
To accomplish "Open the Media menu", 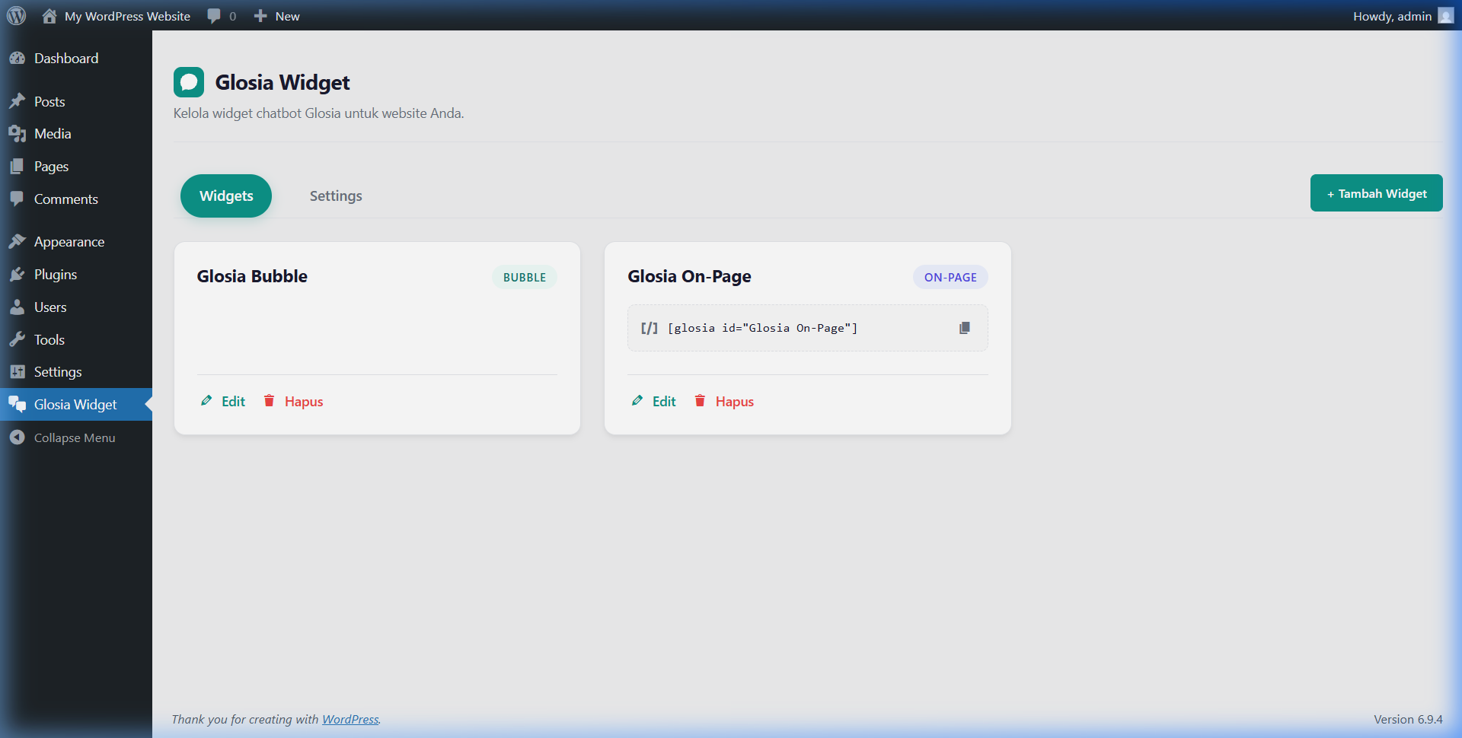I will (x=76, y=134).
